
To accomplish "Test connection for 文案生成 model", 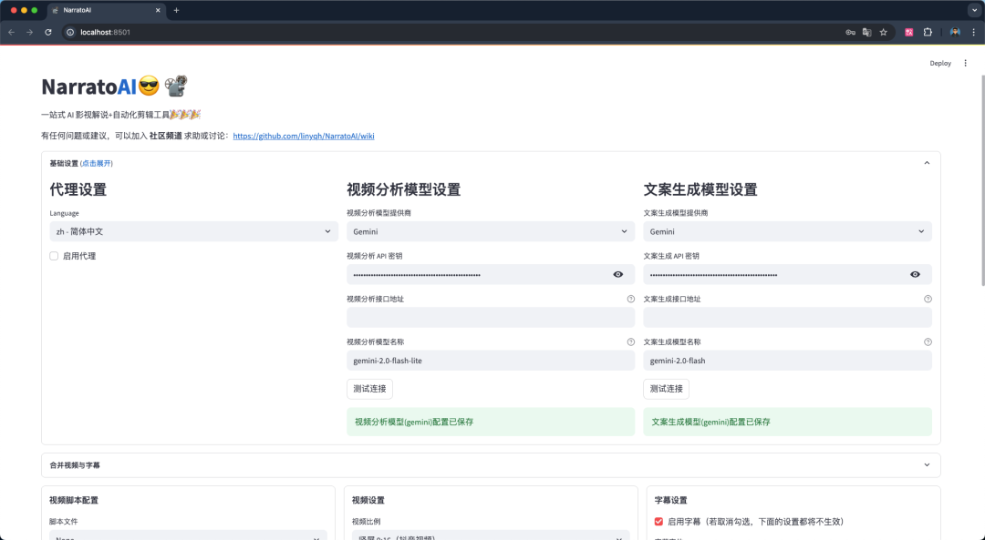I will [666, 389].
